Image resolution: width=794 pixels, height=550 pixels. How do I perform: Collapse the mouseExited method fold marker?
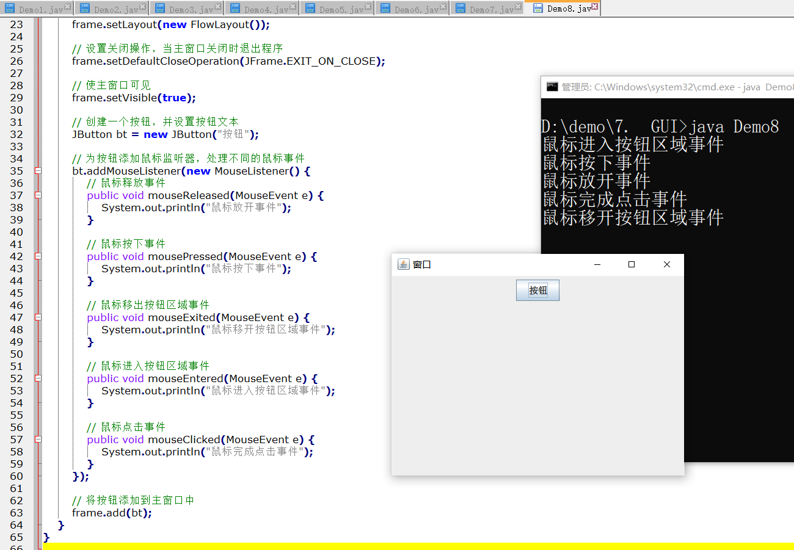point(38,317)
